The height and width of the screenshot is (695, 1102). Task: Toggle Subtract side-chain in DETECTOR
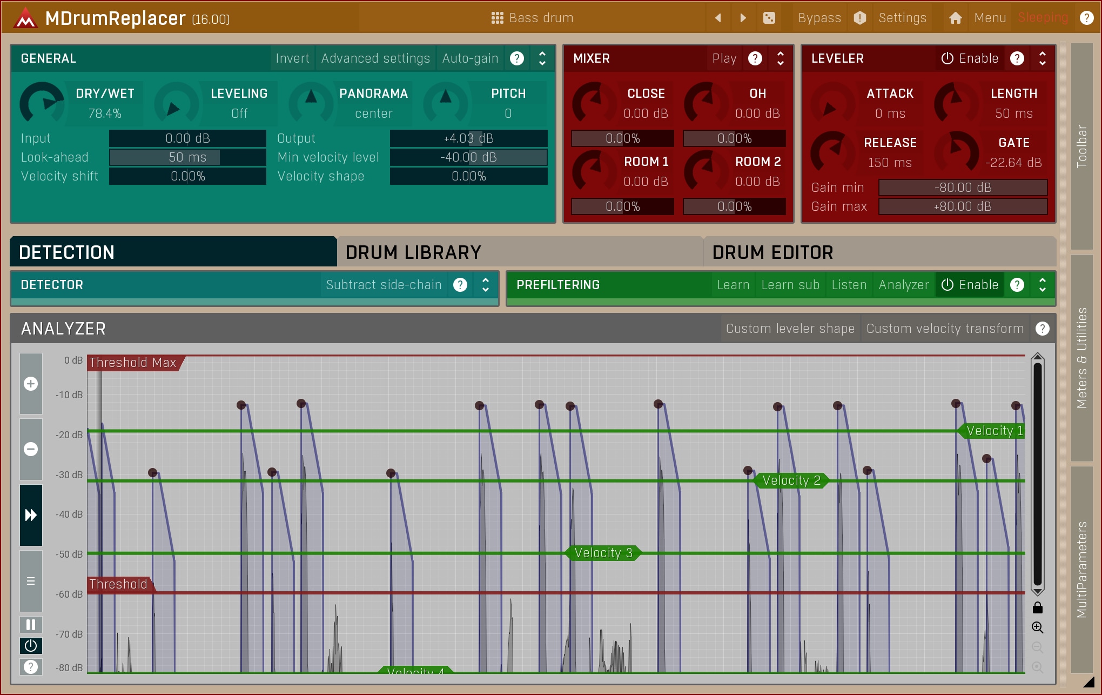click(x=384, y=285)
